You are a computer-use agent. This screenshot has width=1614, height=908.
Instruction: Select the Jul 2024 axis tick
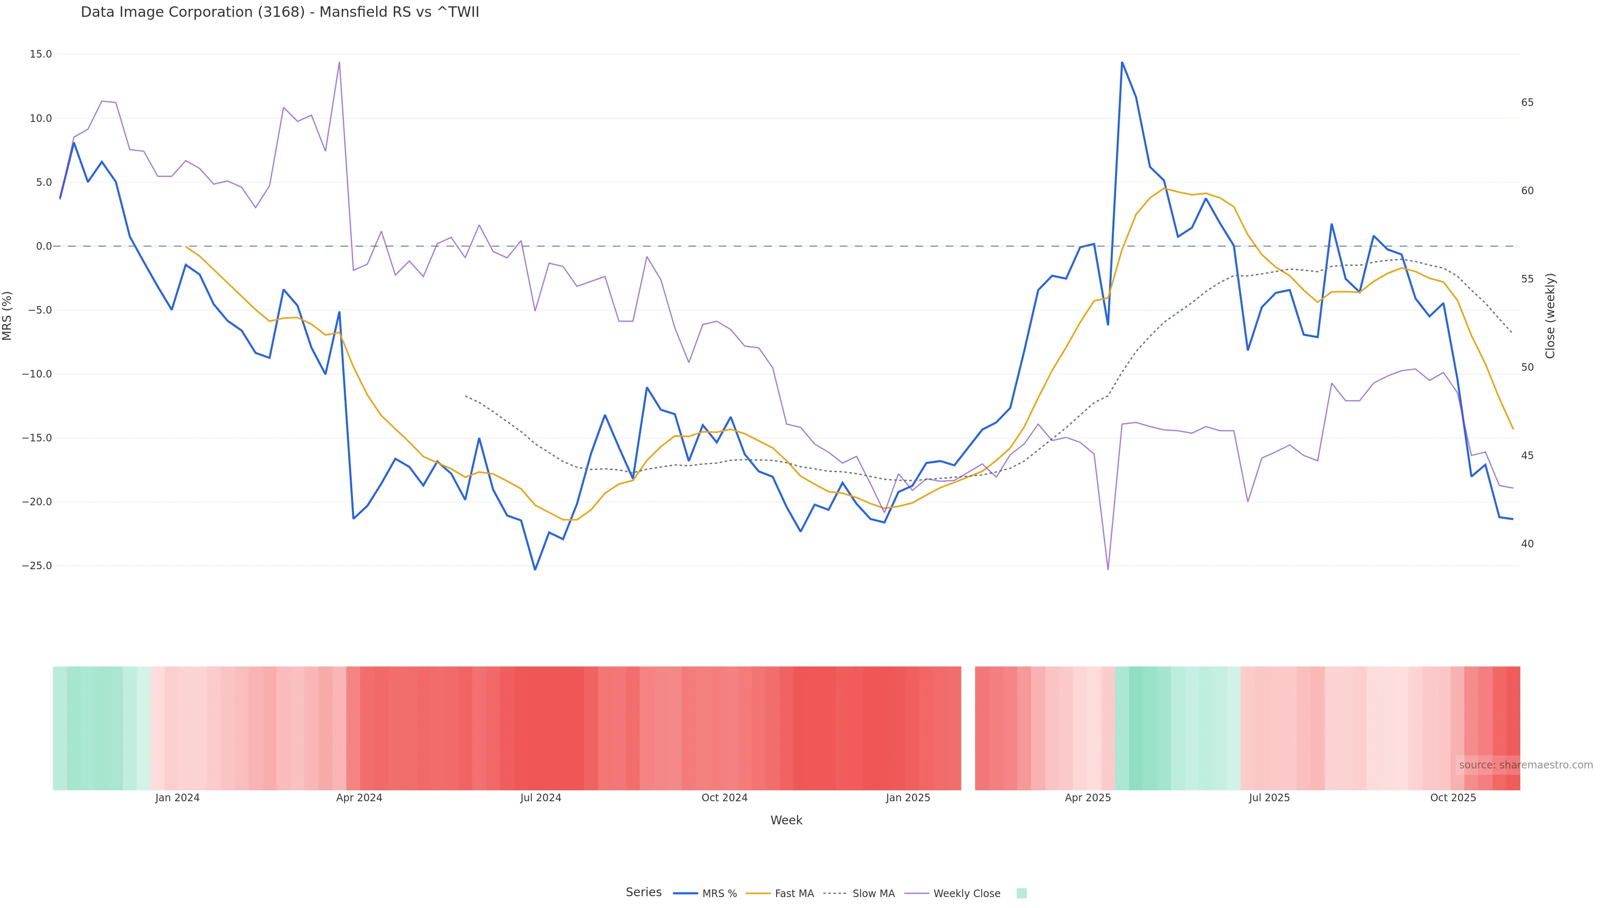point(541,798)
